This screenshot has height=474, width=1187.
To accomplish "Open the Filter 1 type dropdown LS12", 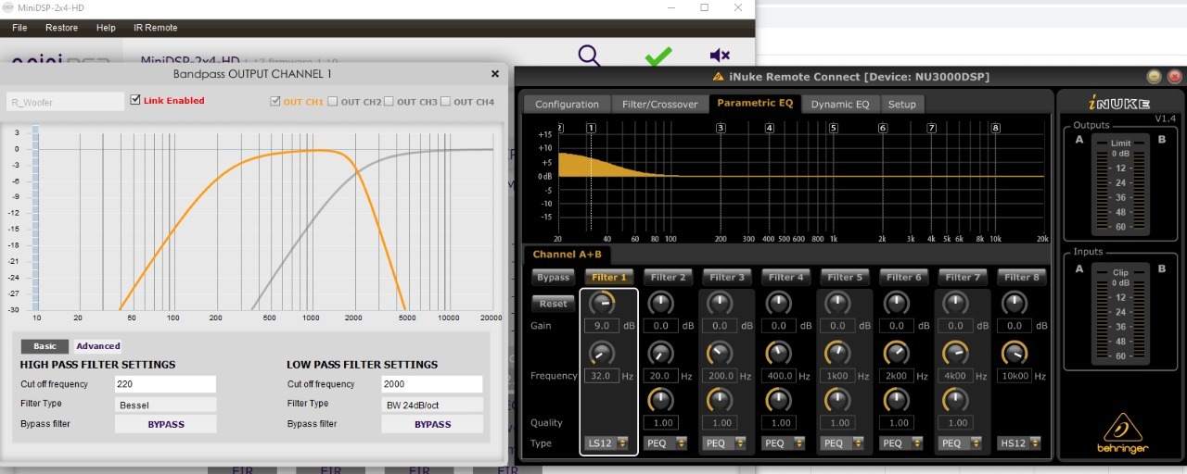I will (607, 443).
